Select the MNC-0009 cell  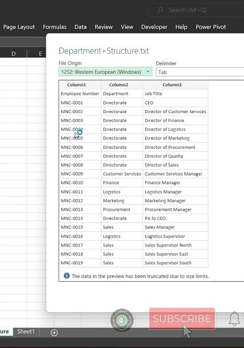[x=80, y=174]
